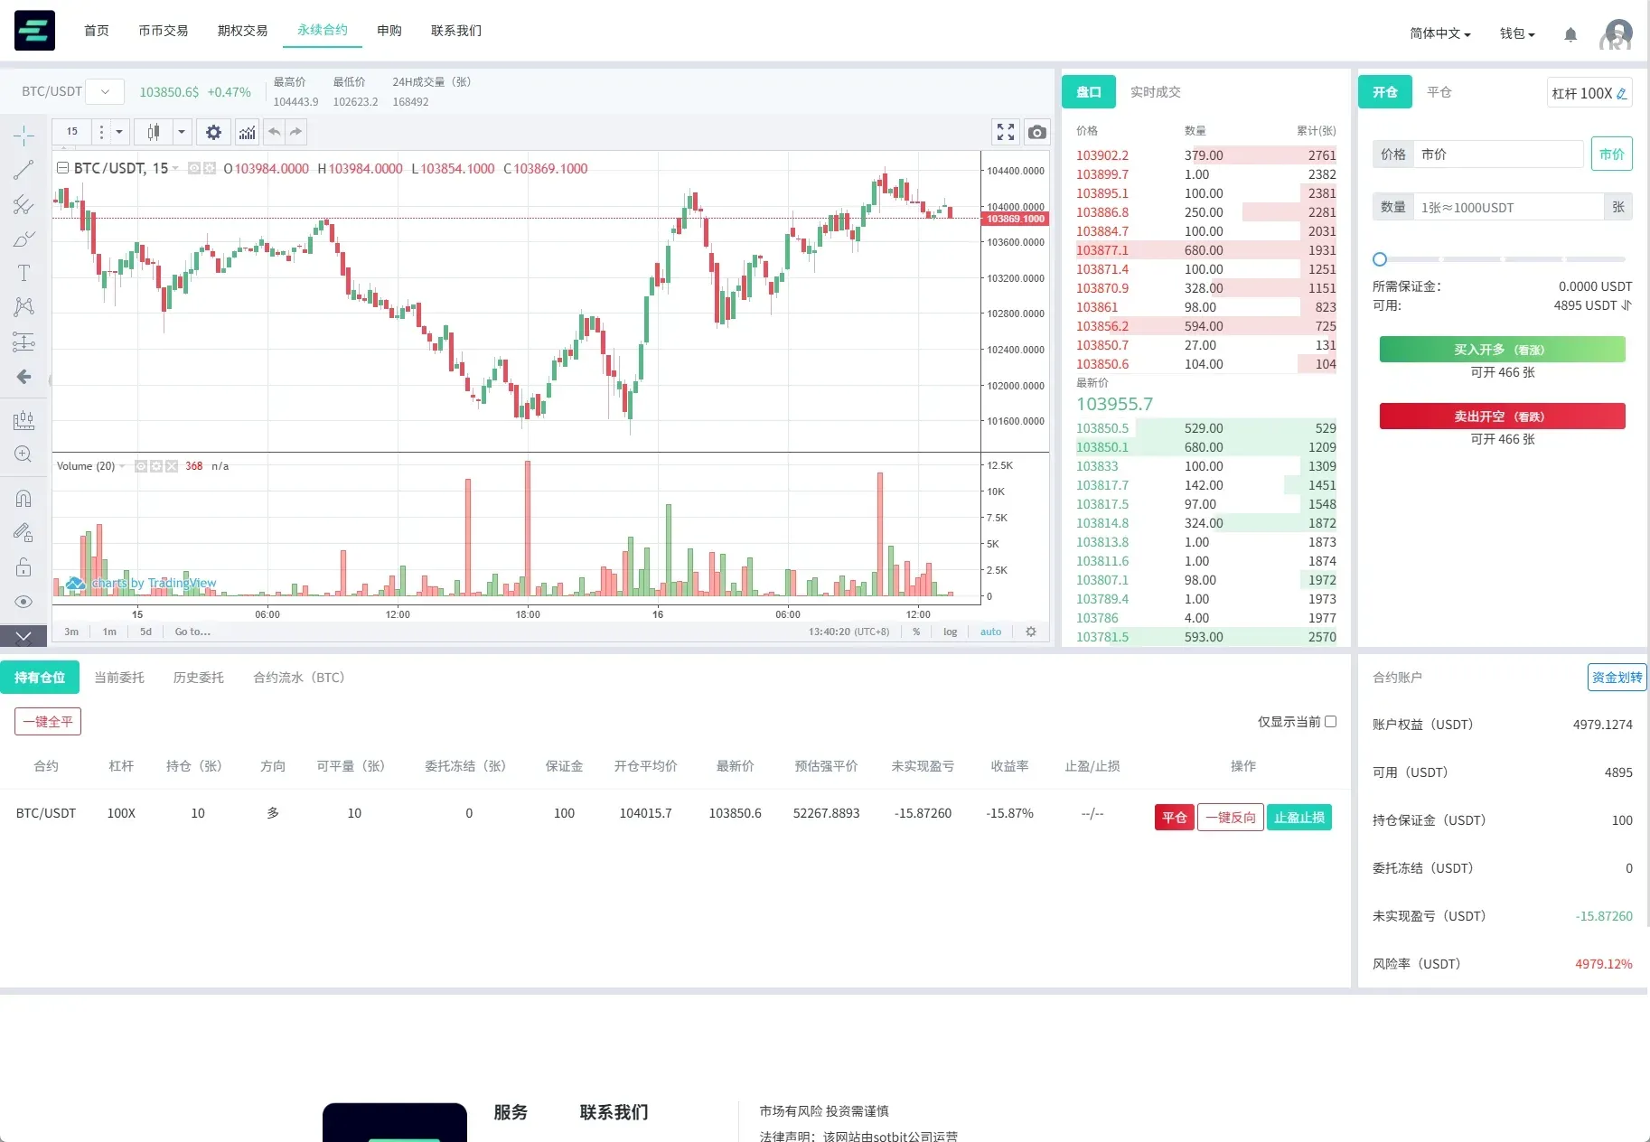The height and width of the screenshot is (1142, 1650).
Task: Open the 期权交易 menu item
Action: click(240, 30)
